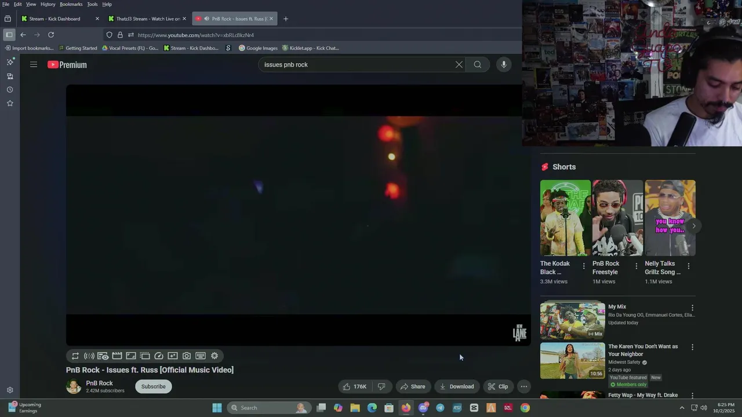Viewport: 742px width, 417px height.
Task: Open Kicklet.app bookmark
Action: tap(311, 48)
